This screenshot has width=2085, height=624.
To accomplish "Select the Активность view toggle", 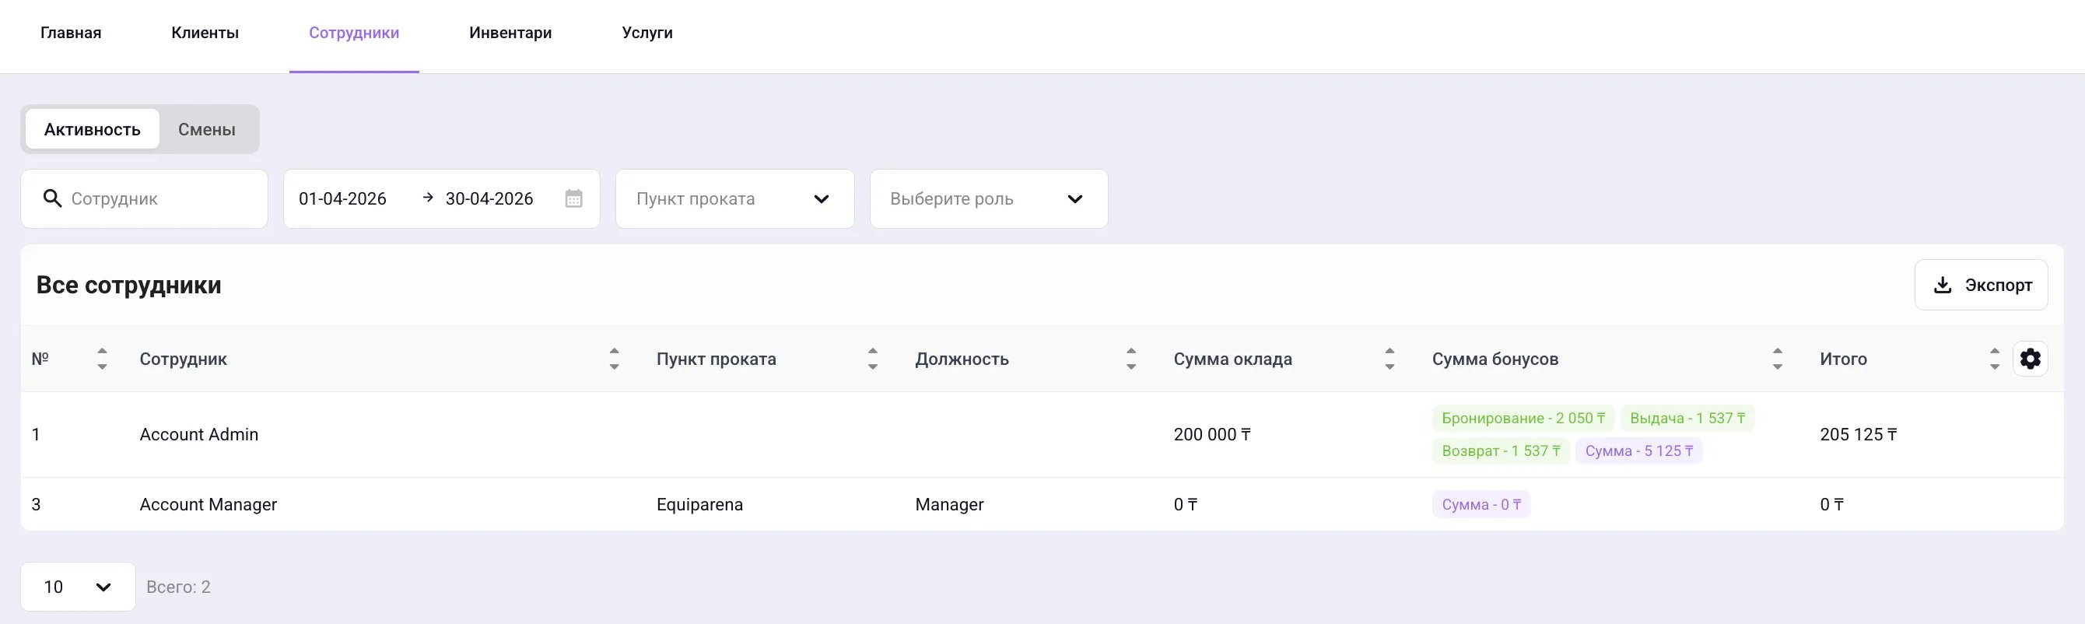I will click(x=93, y=129).
